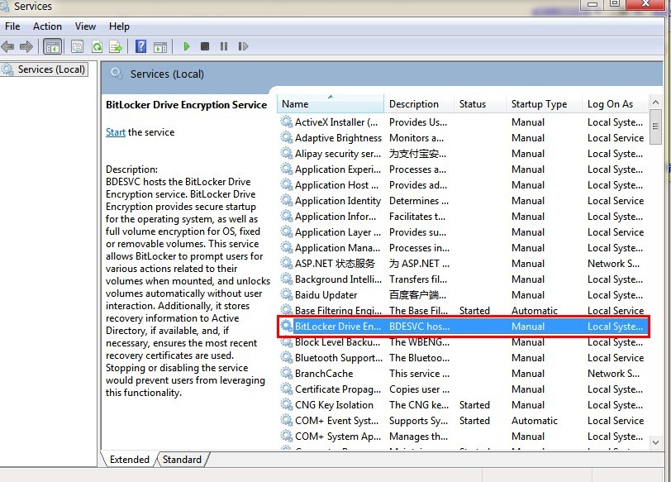The image size is (671, 482).
Task: Switch to the Standard tab
Action: click(182, 460)
